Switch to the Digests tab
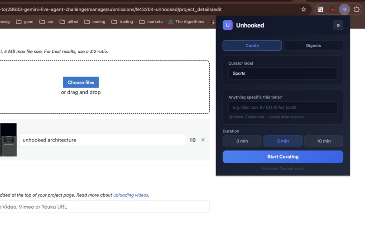Viewport: 365px width, 226px height. coord(313,46)
